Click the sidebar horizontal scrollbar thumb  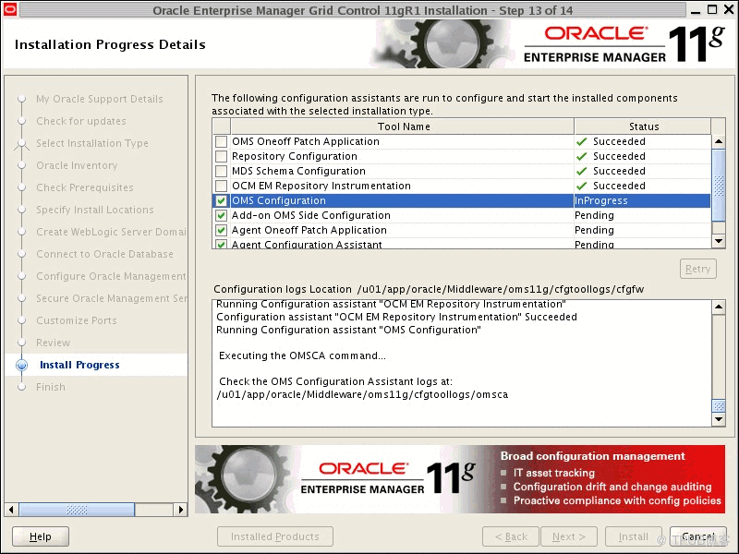coord(77,510)
